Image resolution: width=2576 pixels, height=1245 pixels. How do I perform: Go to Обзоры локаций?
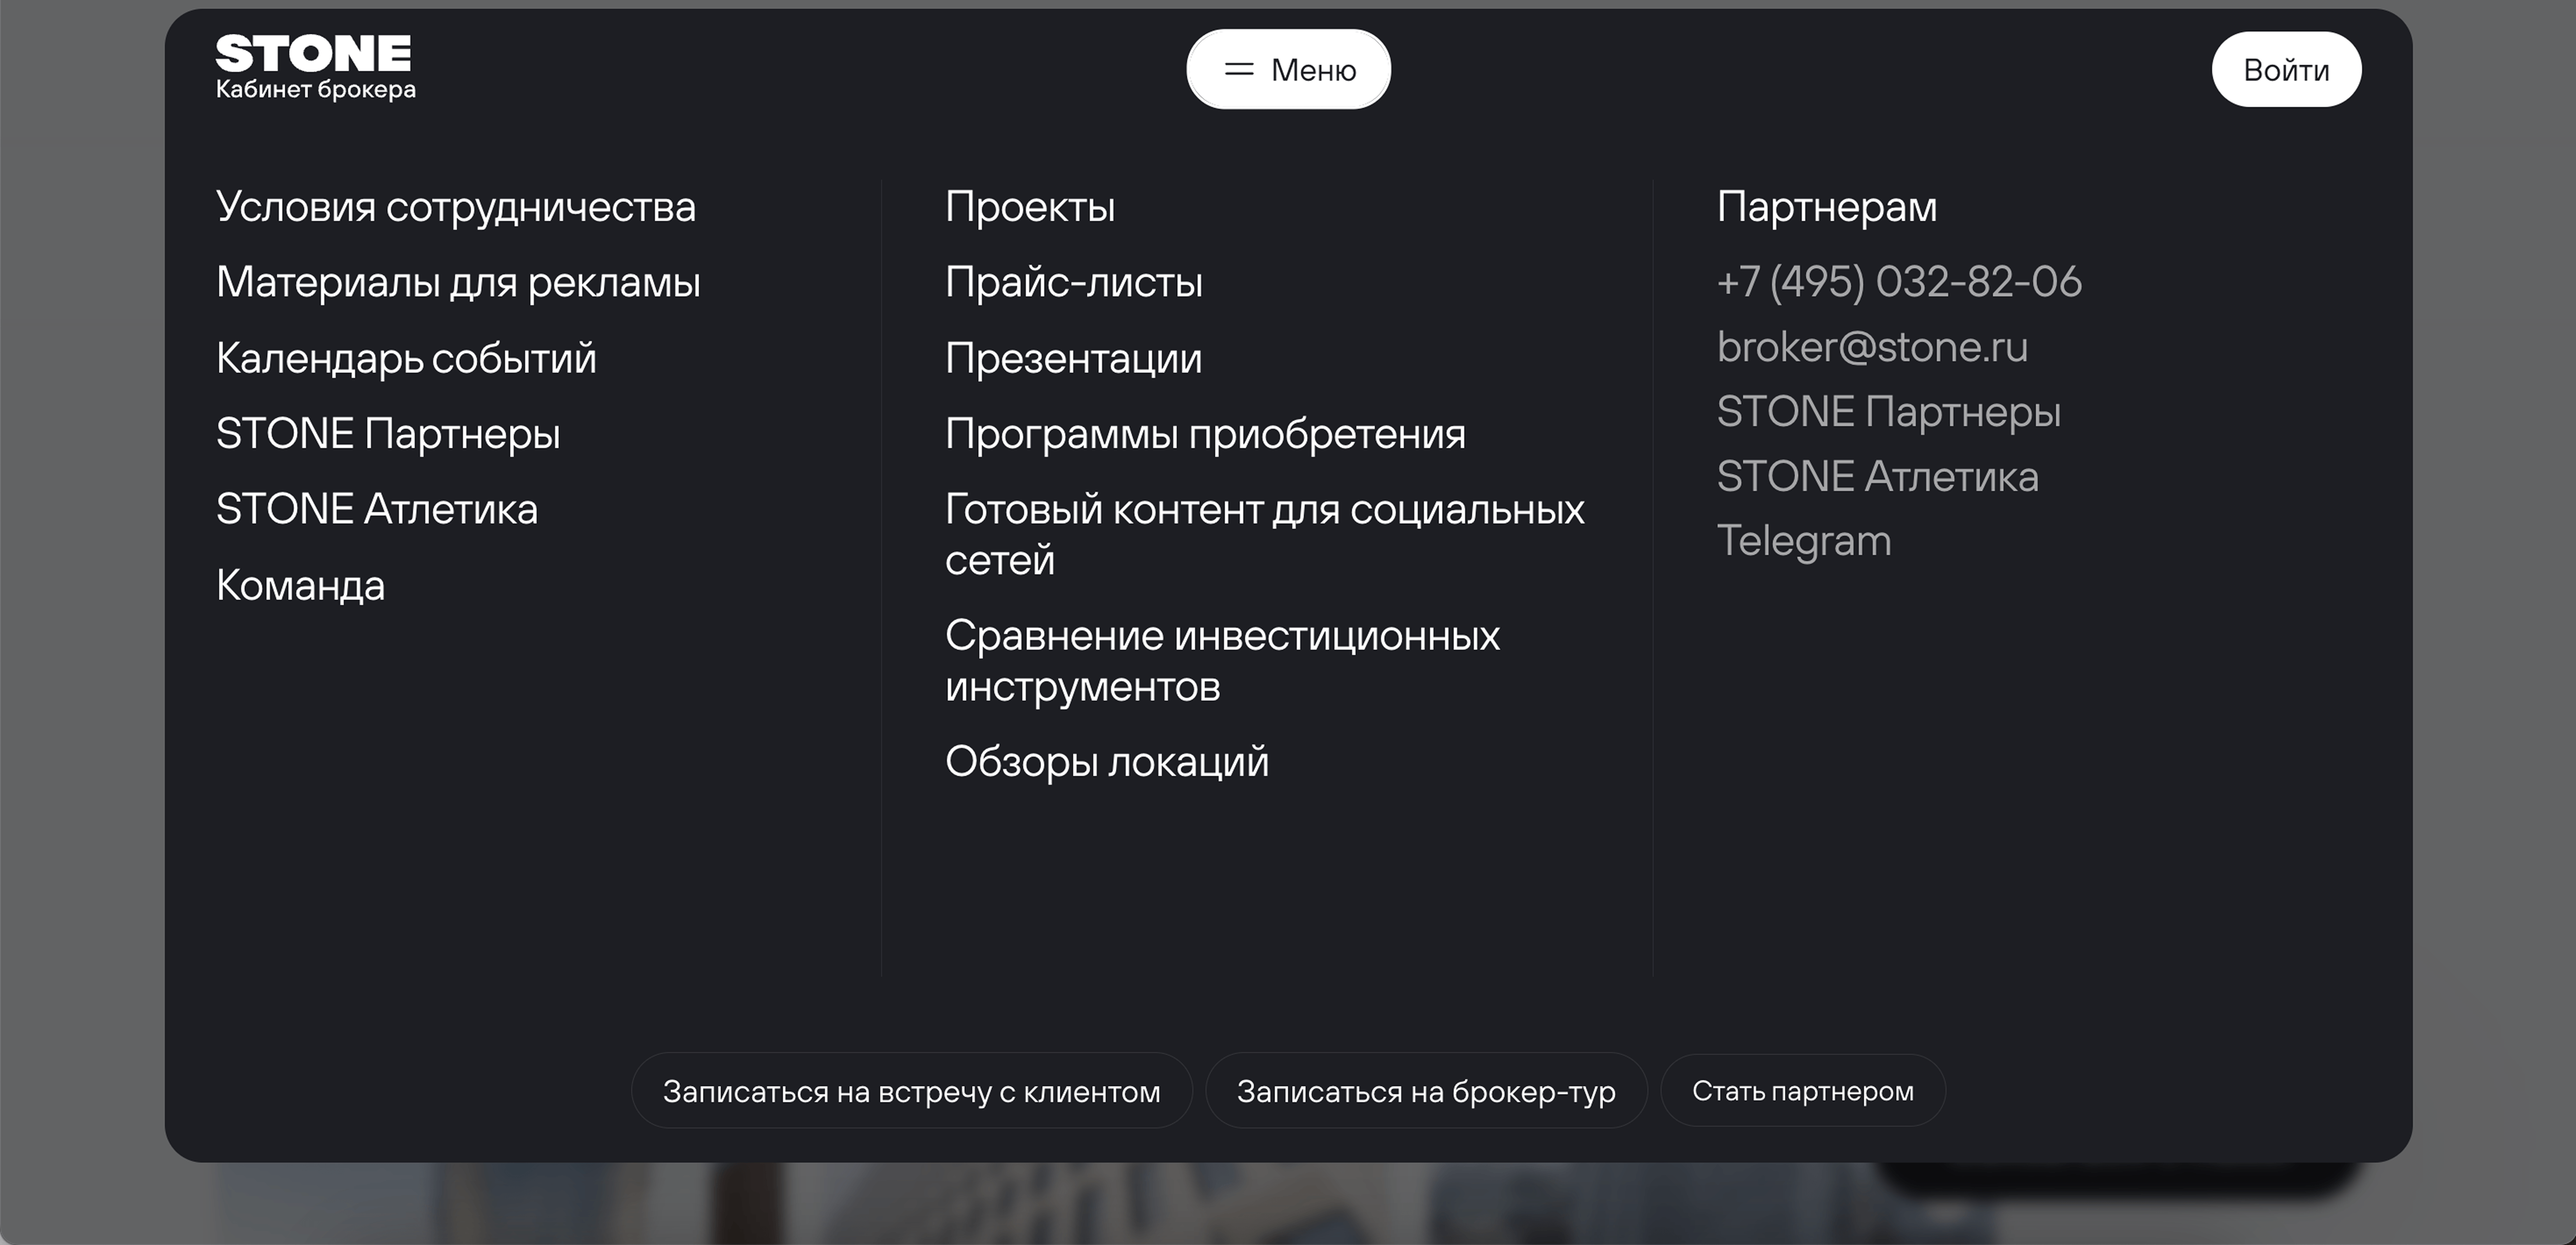(1107, 762)
